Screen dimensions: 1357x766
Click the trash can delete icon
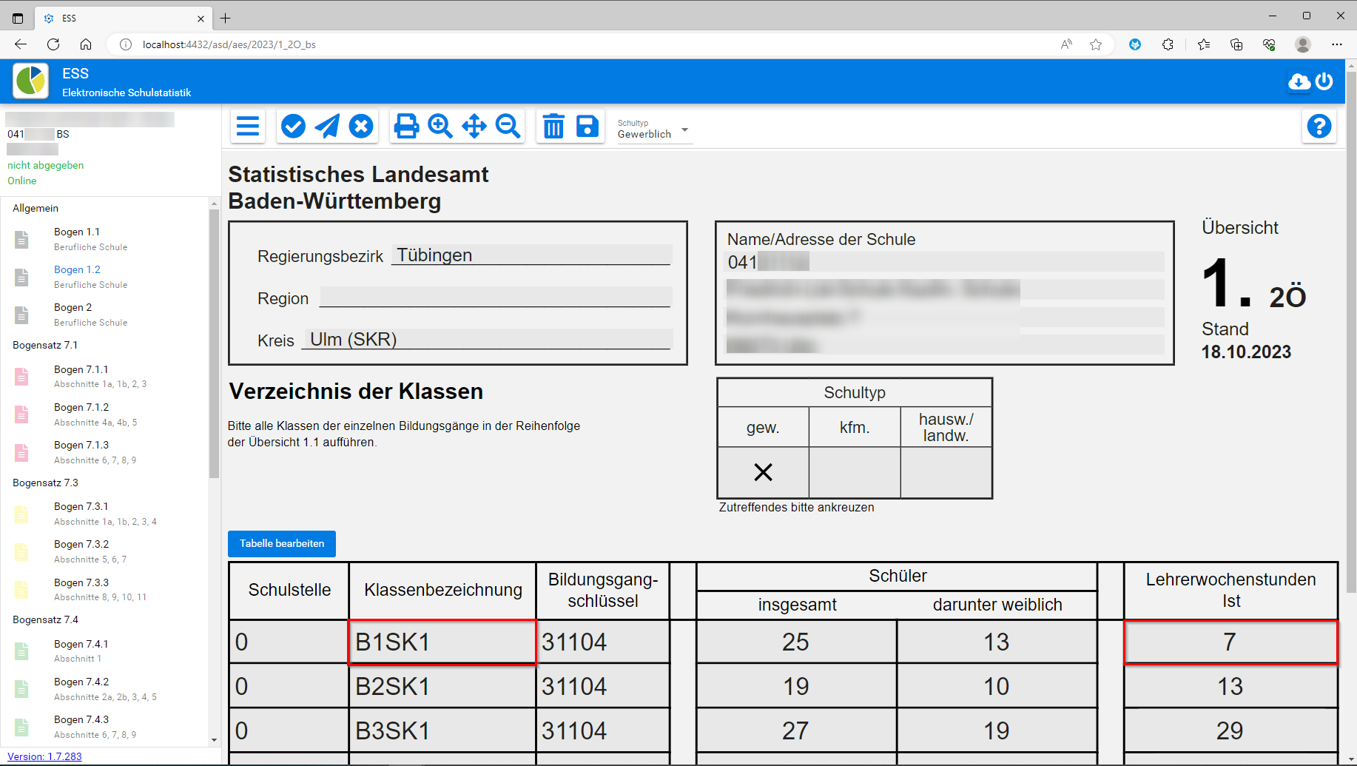(x=553, y=127)
